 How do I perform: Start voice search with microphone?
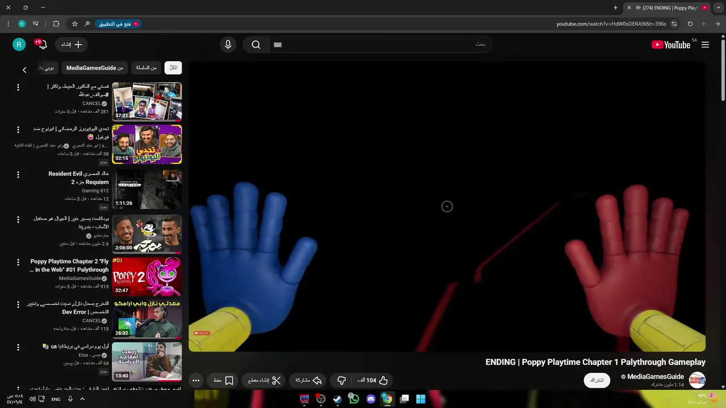click(x=228, y=45)
